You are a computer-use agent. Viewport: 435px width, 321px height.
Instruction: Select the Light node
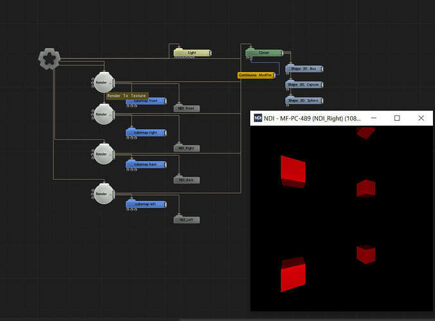pos(192,53)
